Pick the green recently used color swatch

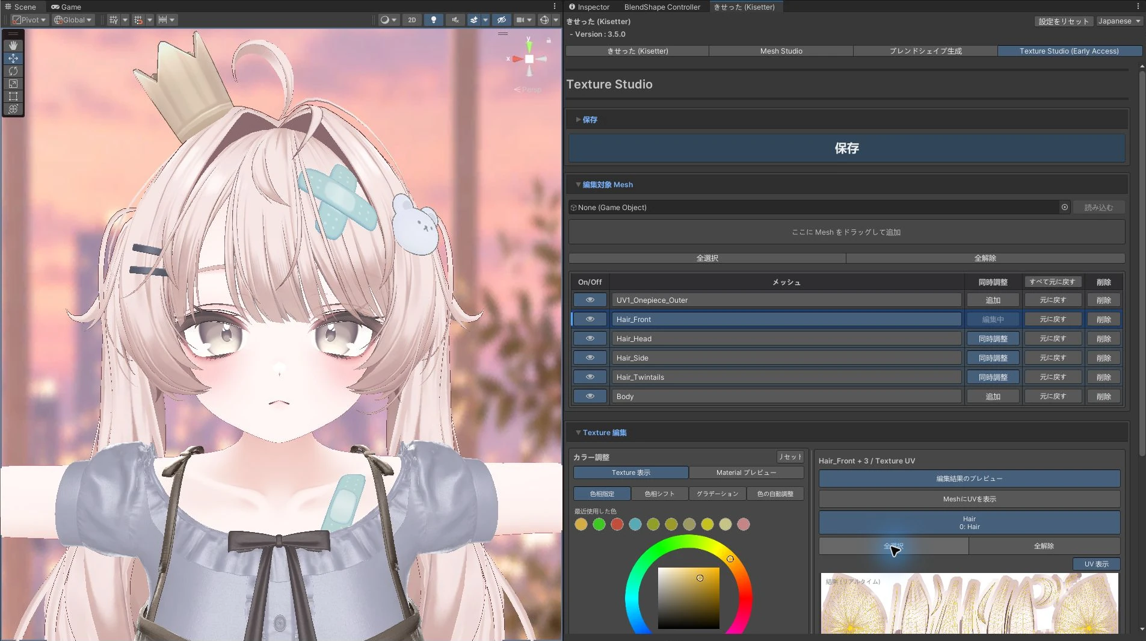tap(599, 524)
